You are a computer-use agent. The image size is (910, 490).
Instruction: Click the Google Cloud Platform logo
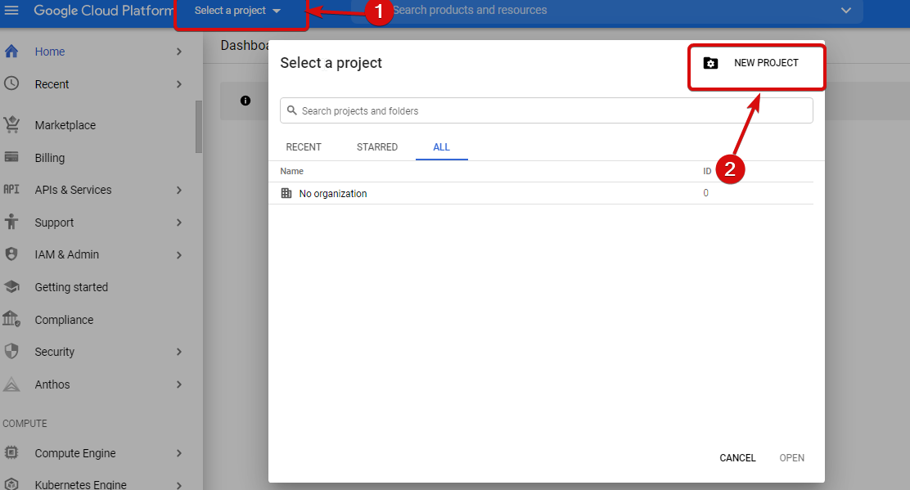click(103, 11)
